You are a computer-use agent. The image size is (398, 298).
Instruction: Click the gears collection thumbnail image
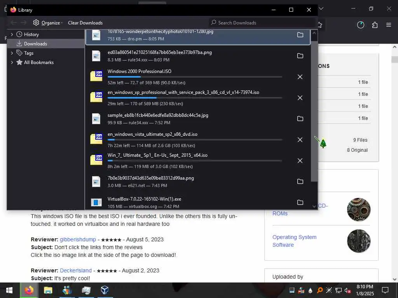[359, 210]
